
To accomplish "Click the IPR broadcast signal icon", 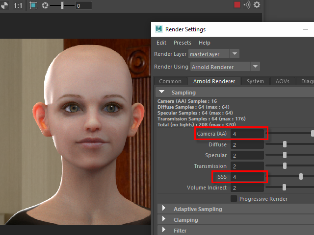I will pyautogui.click(x=247, y=5).
